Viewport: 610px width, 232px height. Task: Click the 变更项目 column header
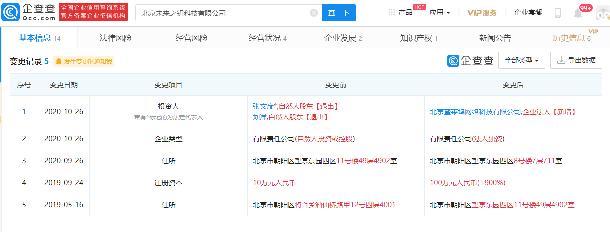coord(168,85)
